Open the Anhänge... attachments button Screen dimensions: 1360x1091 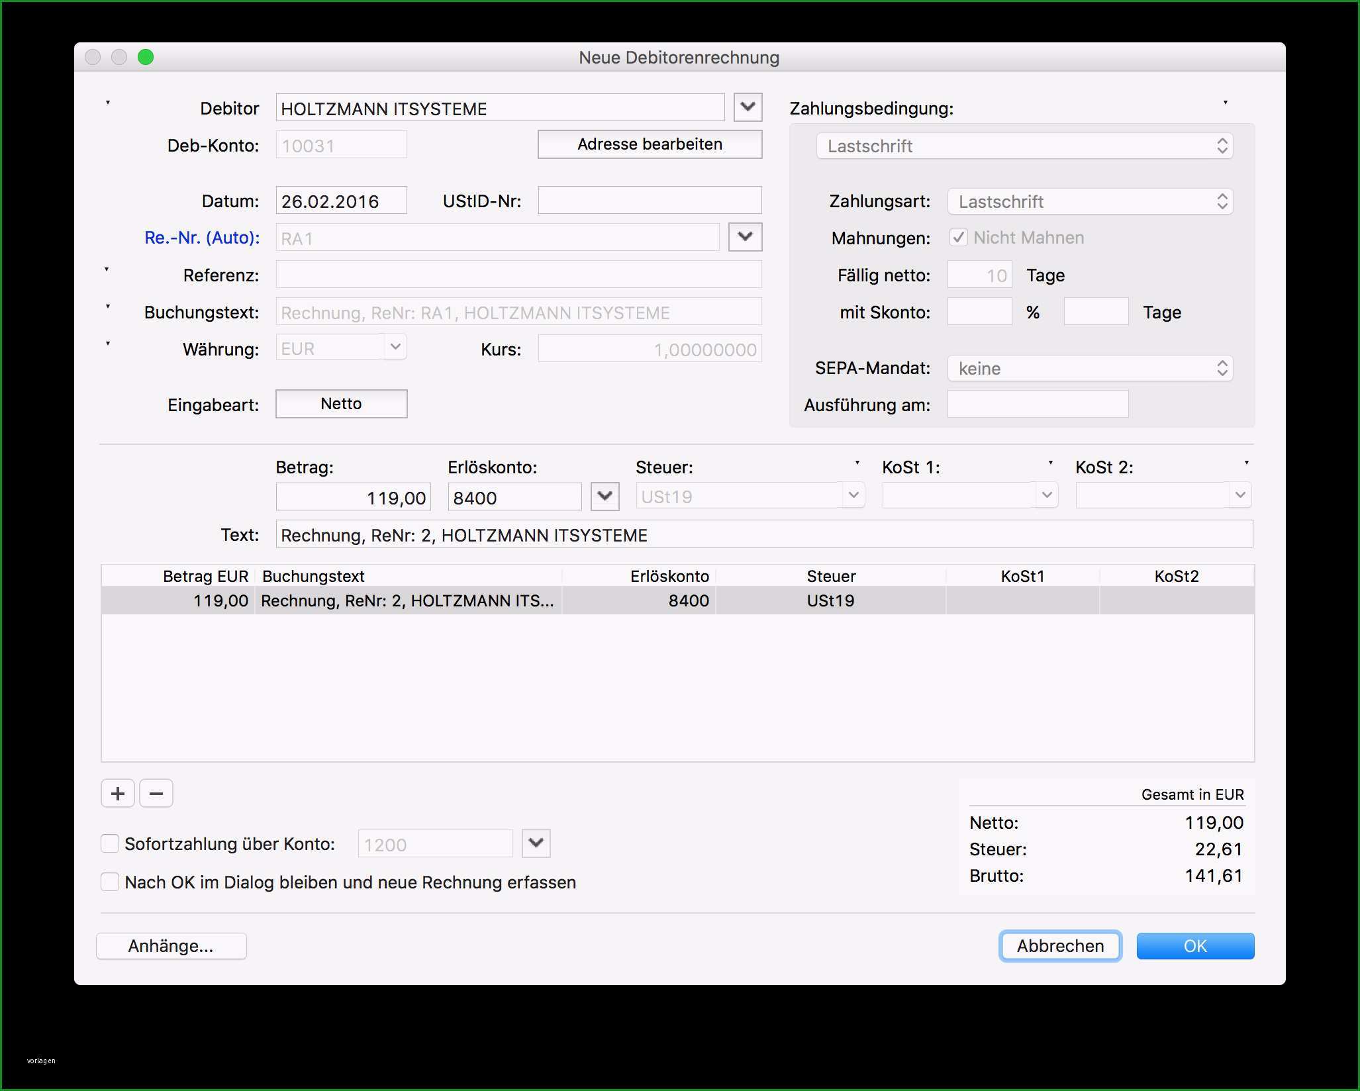(171, 946)
